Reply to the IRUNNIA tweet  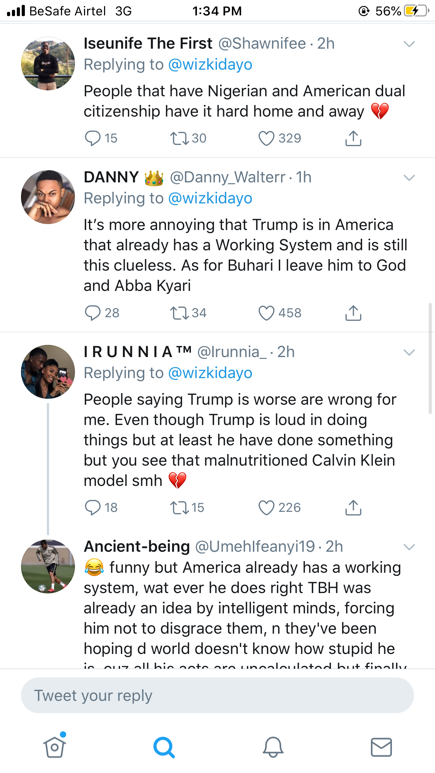tap(93, 508)
